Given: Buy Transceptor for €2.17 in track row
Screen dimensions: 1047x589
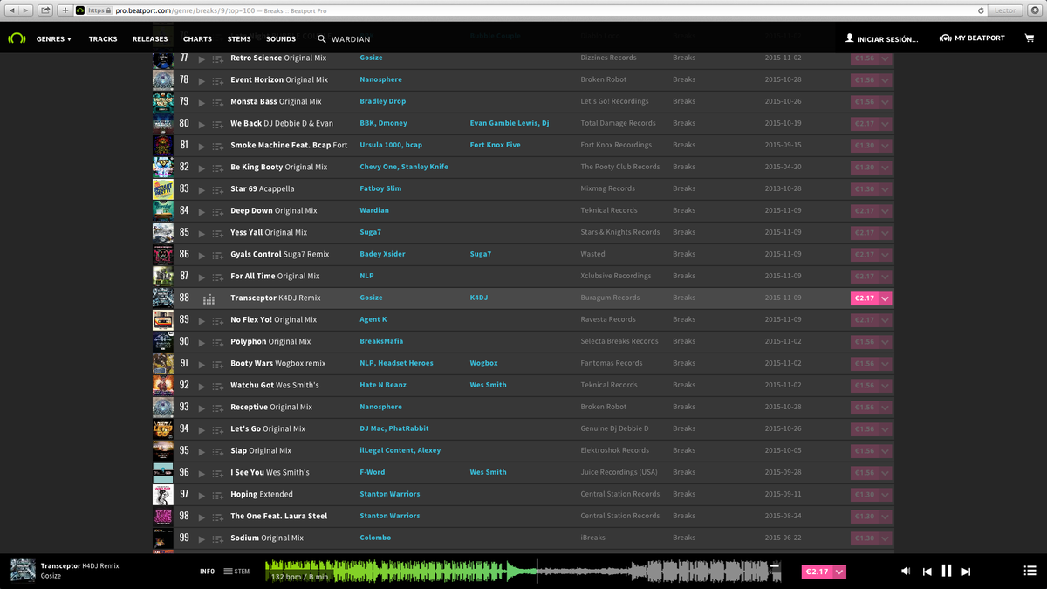Looking at the screenshot, I should tap(865, 298).
